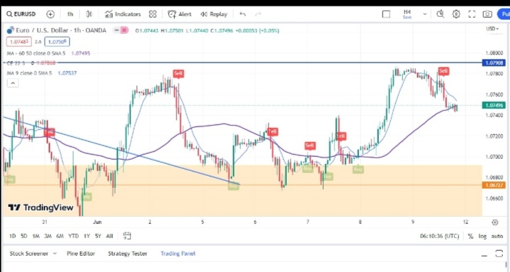This screenshot has width=510, height=272.
Task: Maximize the bottom panel
Action: point(499,254)
